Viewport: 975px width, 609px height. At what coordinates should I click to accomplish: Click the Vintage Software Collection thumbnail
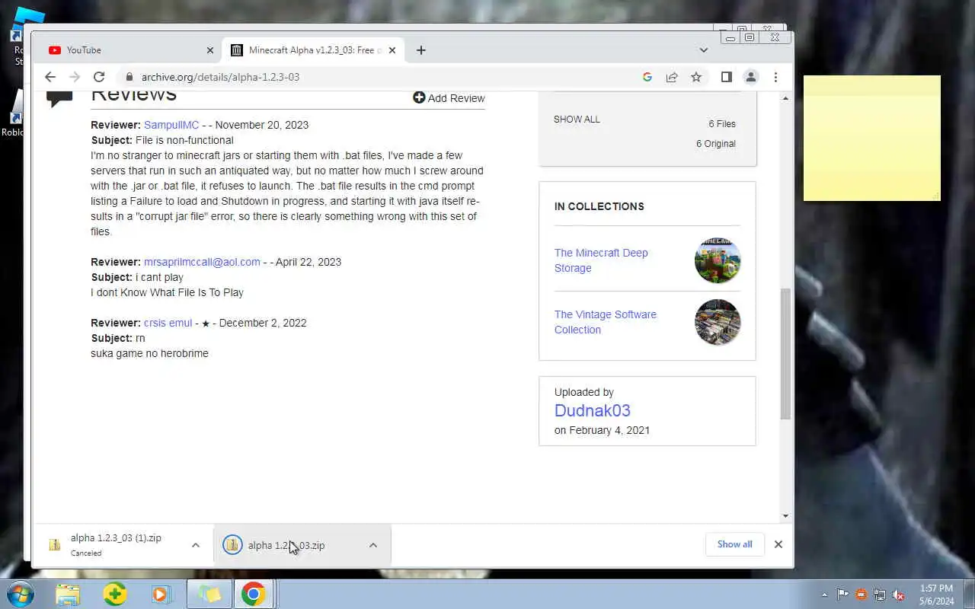coord(718,322)
